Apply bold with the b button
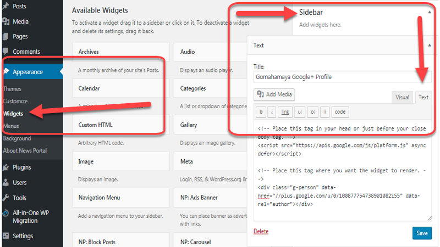Viewport: 440px width, 247px height. pyautogui.click(x=261, y=112)
